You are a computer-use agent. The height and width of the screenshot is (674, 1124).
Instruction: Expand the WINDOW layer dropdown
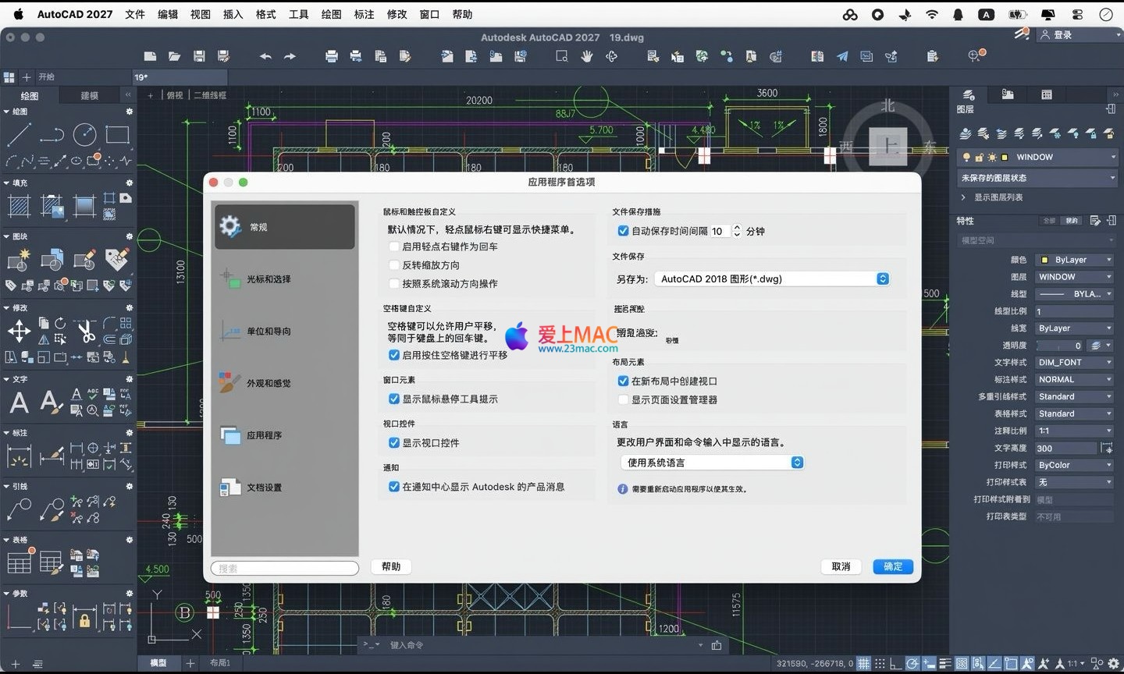(1113, 157)
